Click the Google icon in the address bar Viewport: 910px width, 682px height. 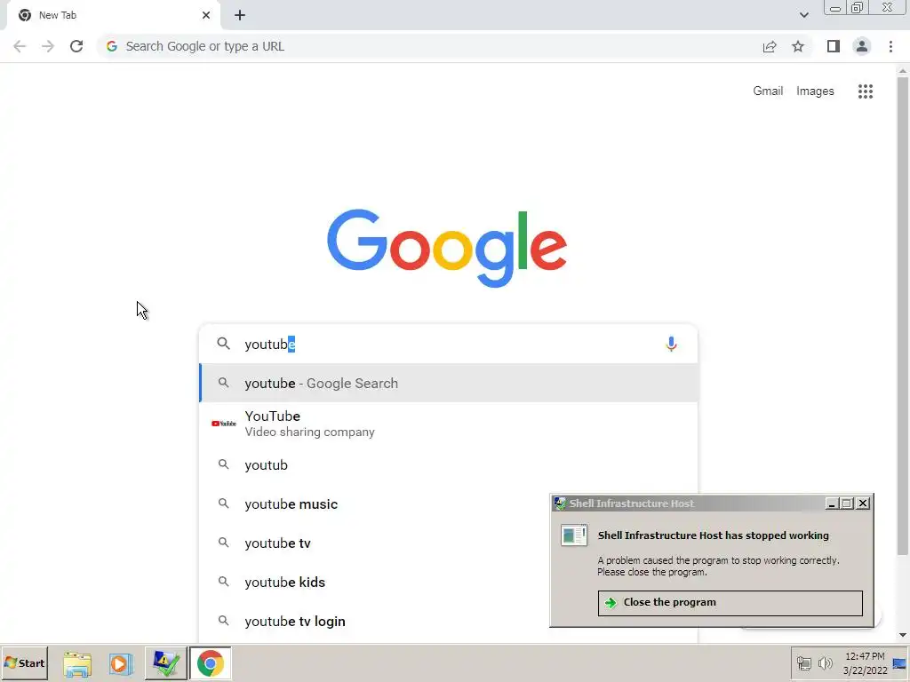coord(112,46)
